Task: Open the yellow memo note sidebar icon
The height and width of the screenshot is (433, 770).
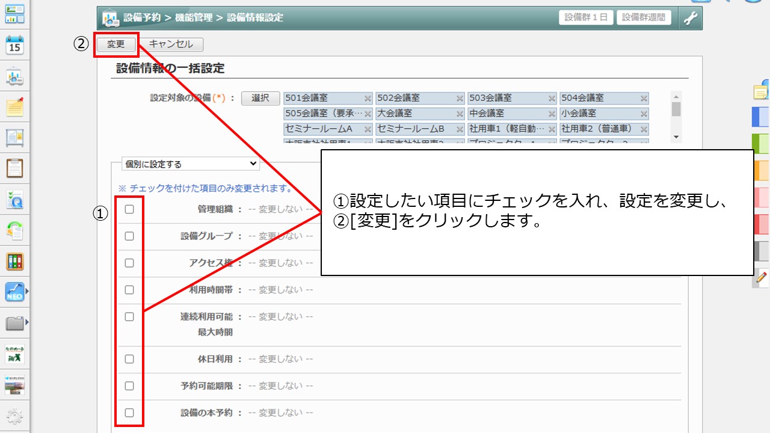Action: (14, 107)
